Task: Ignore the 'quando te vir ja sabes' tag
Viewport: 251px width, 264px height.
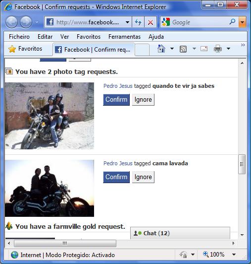Action: point(143,100)
